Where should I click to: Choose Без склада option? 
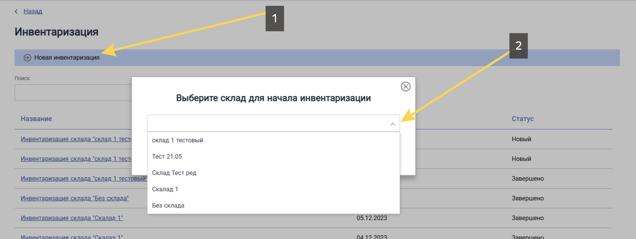(x=273, y=206)
